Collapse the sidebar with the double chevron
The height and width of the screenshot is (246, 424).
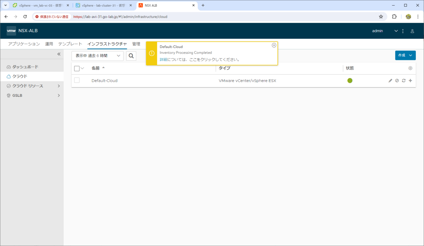(x=59, y=54)
